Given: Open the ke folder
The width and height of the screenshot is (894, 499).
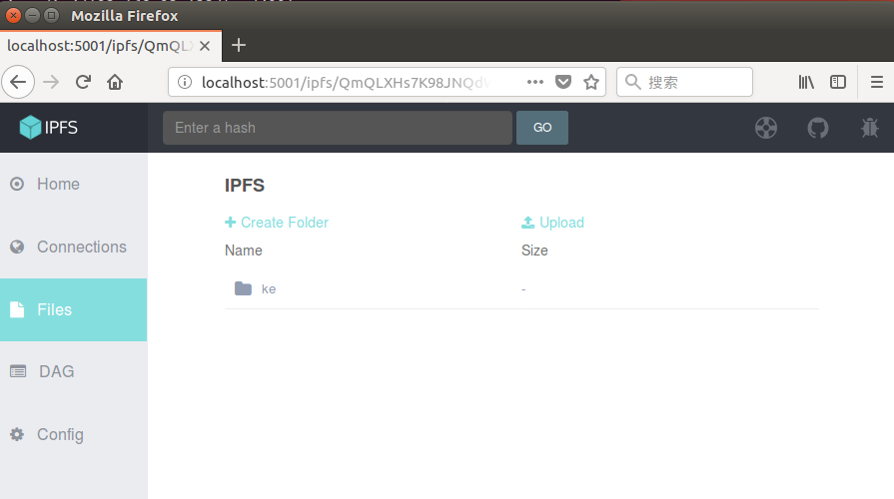Looking at the screenshot, I should click(x=269, y=288).
